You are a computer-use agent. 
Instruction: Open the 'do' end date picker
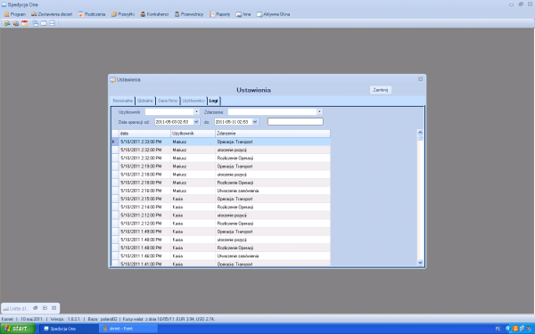click(255, 122)
